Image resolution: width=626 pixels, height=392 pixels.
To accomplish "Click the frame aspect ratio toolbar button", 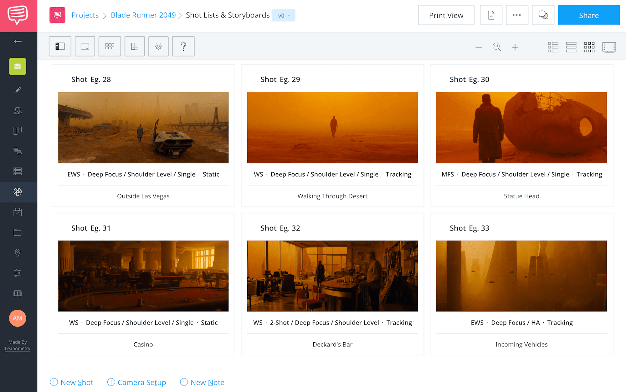I will point(85,46).
